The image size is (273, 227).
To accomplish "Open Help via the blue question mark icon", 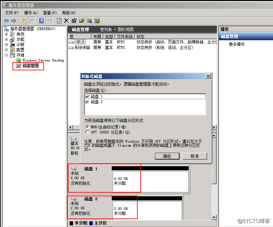I will pos(41,21).
